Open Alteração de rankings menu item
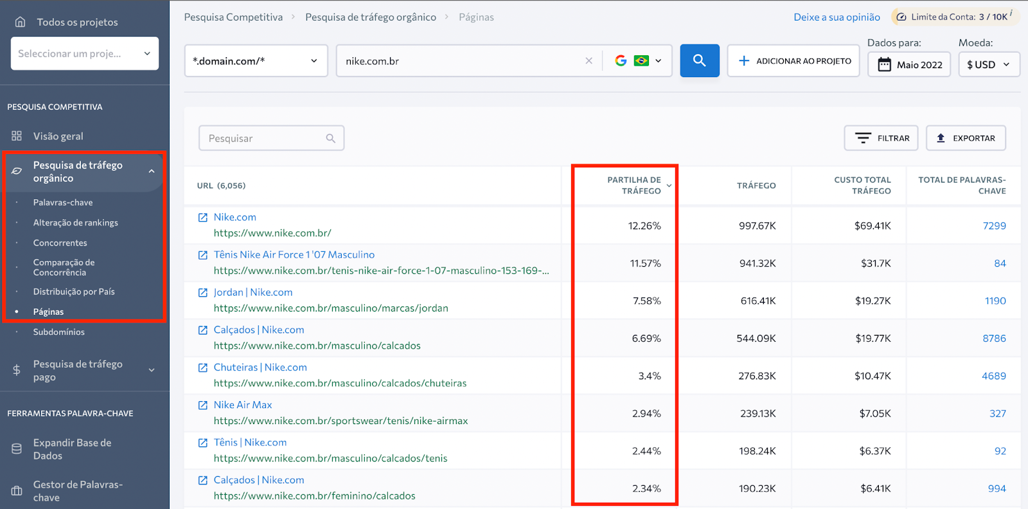Screen dimensions: 1028x509 pyautogui.click(x=76, y=223)
